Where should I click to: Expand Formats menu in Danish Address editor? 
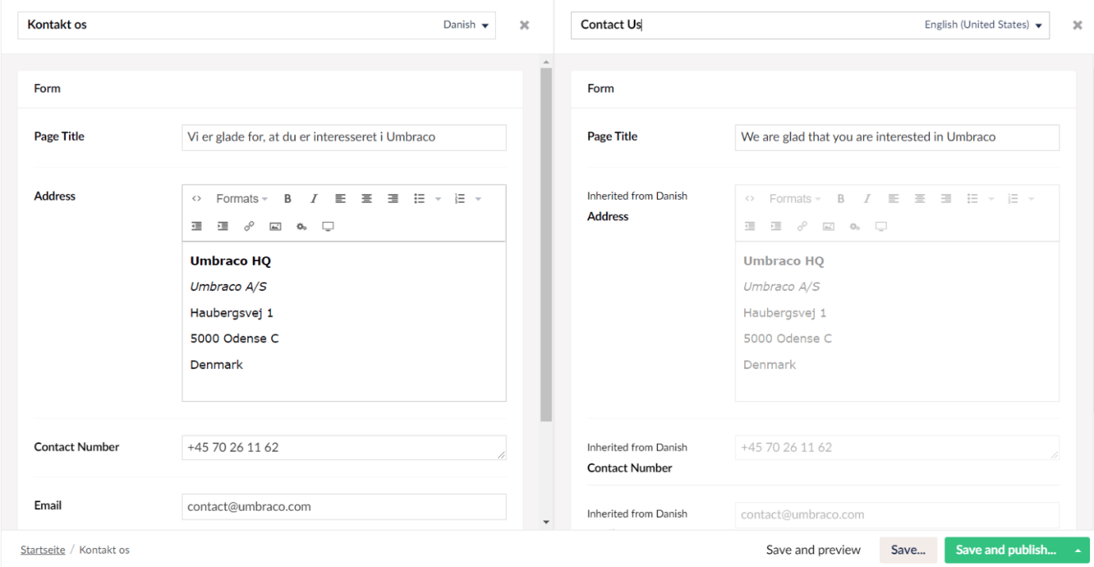point(242,199)
